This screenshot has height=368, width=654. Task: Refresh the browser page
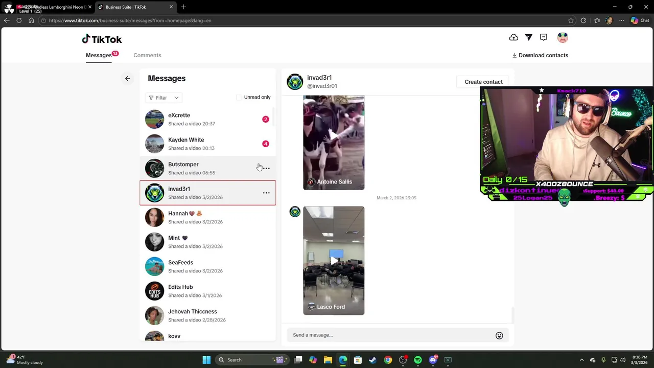pyautogui.click(x=19, y=20)
